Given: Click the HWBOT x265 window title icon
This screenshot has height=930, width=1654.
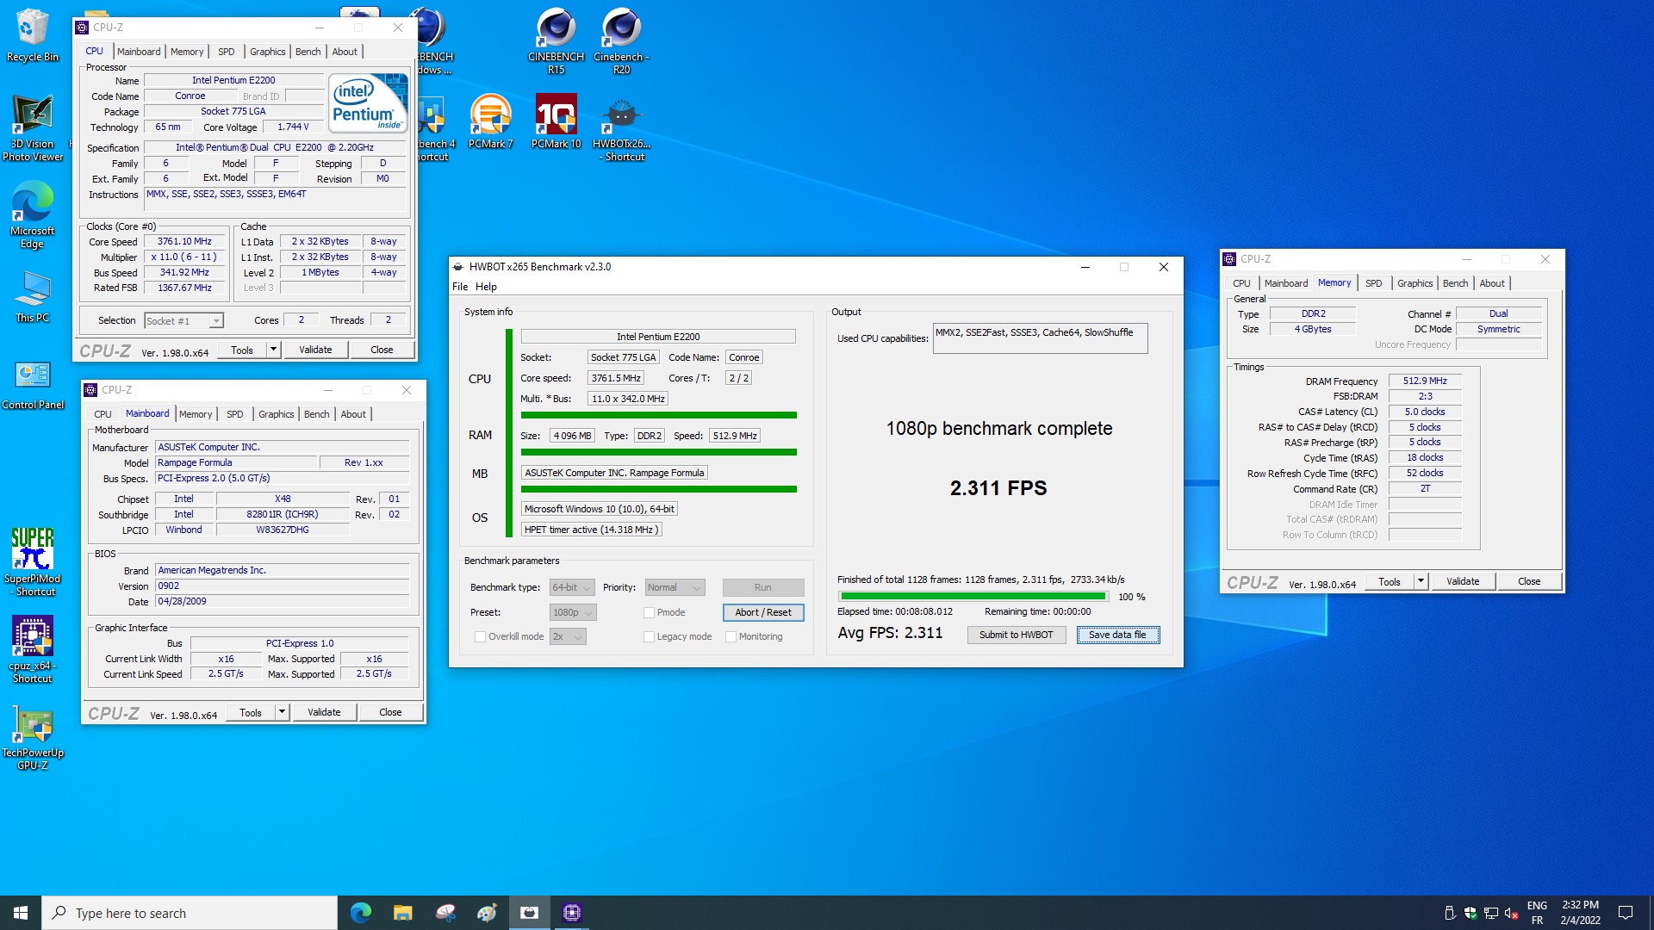Looking at the screenshot, I should point(458,267).
